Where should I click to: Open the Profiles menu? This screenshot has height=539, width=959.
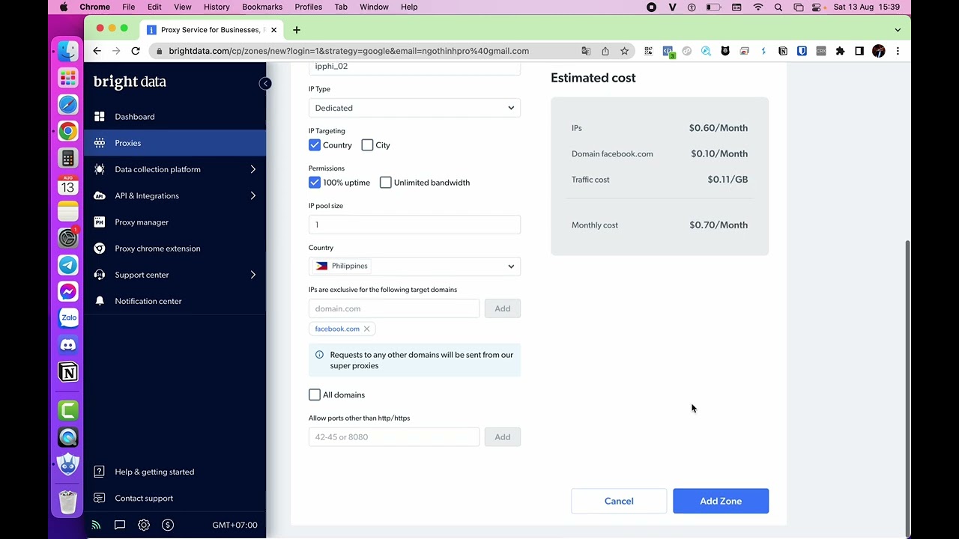point(308,7)
